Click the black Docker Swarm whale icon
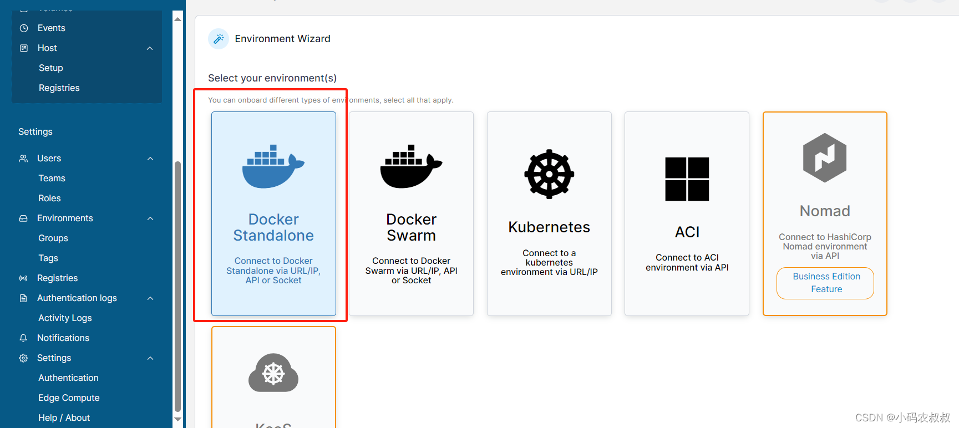Screen dimensions: 959x428 click(x=411, y=166)
